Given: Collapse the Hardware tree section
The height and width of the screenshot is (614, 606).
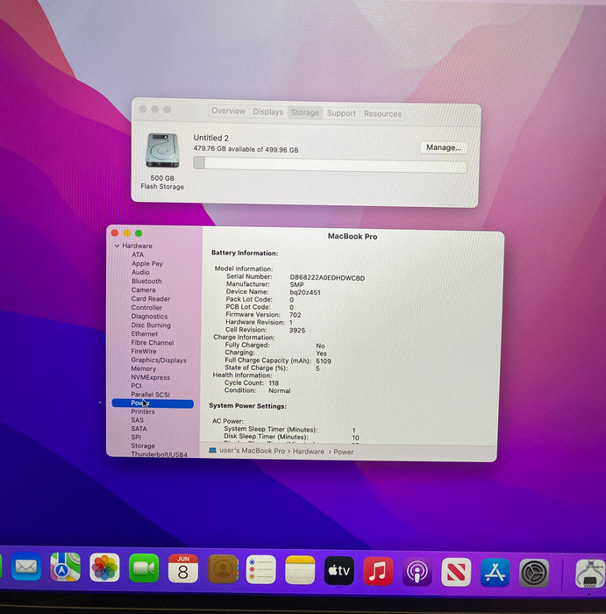Looking at the screenshot, I should (117, 246).
